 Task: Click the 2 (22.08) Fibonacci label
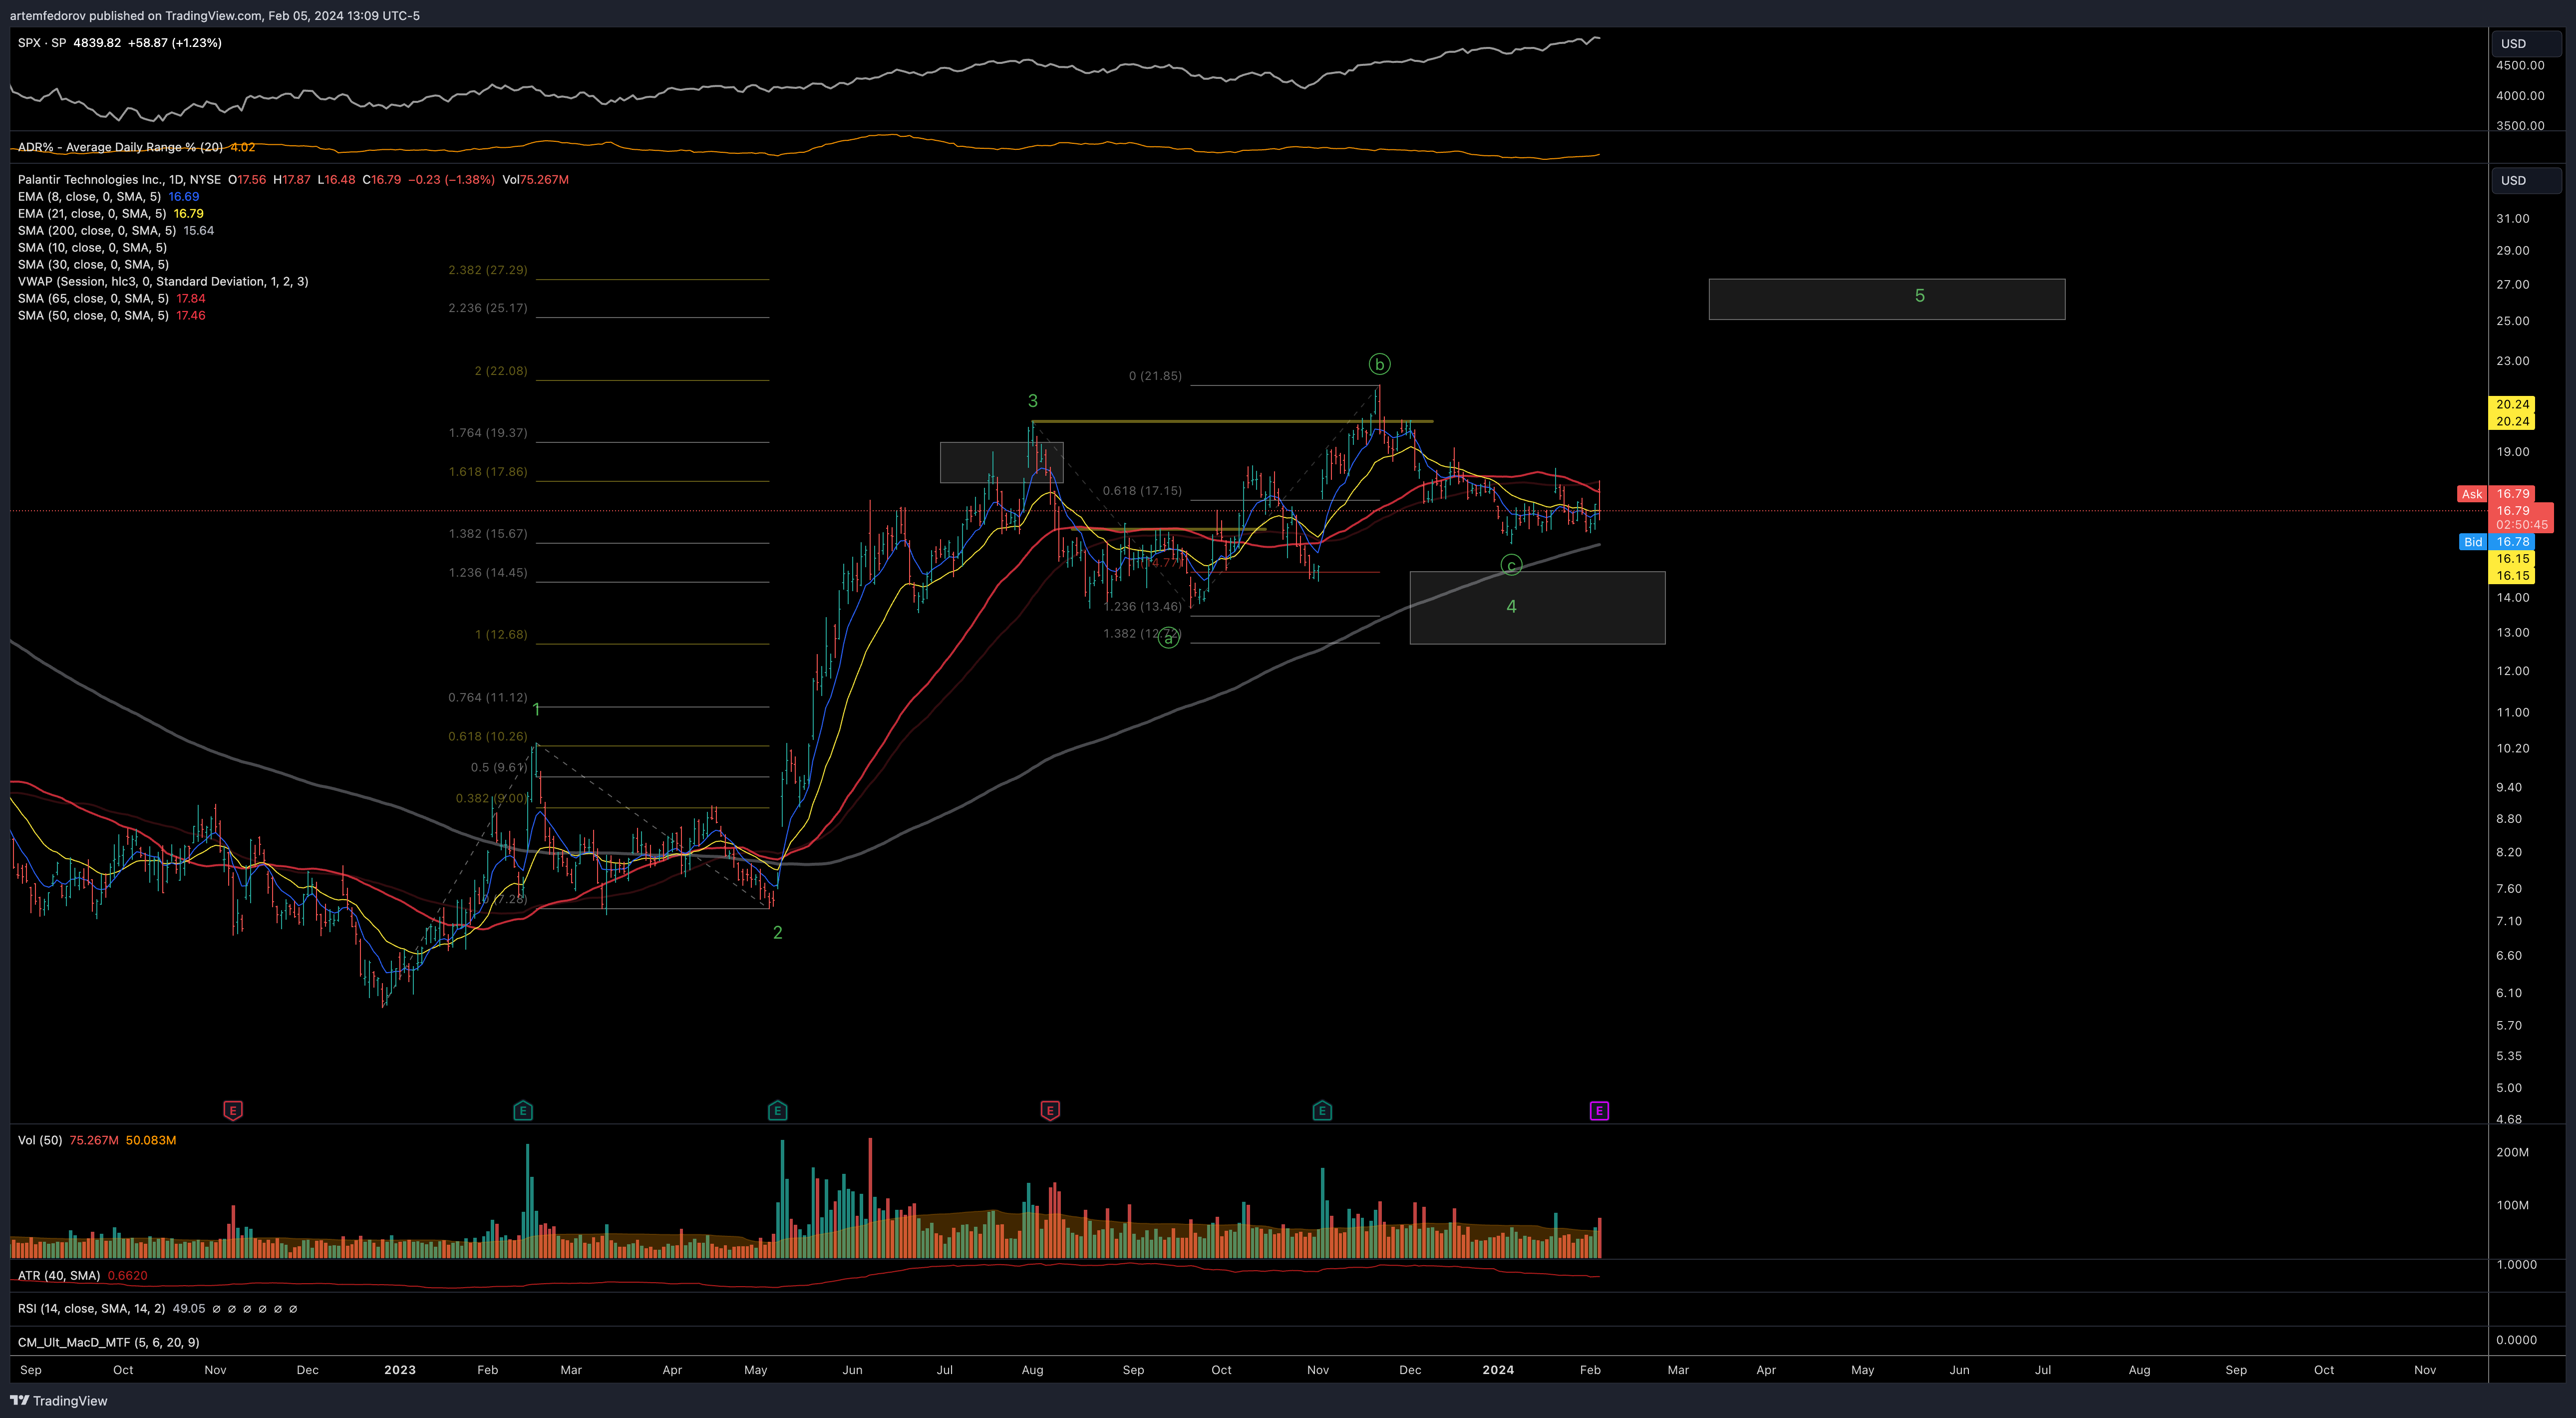click(501, 371)
